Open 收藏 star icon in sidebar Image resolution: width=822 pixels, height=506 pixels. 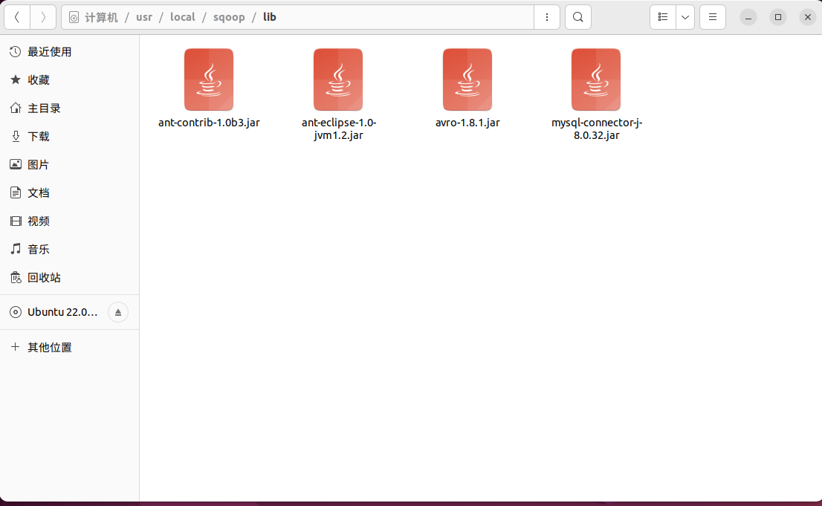15,80
